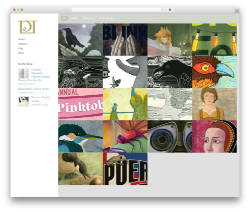Screen dimensions: 250x212
Task: Open the black crow with moon artwork
Action: click(x=80, y=40)
